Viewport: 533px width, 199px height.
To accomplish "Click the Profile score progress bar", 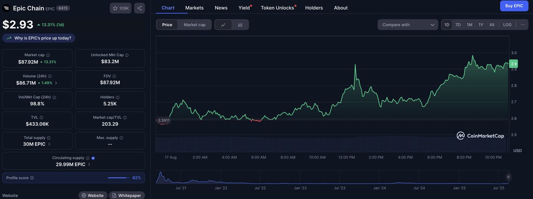I will point(119,178).
